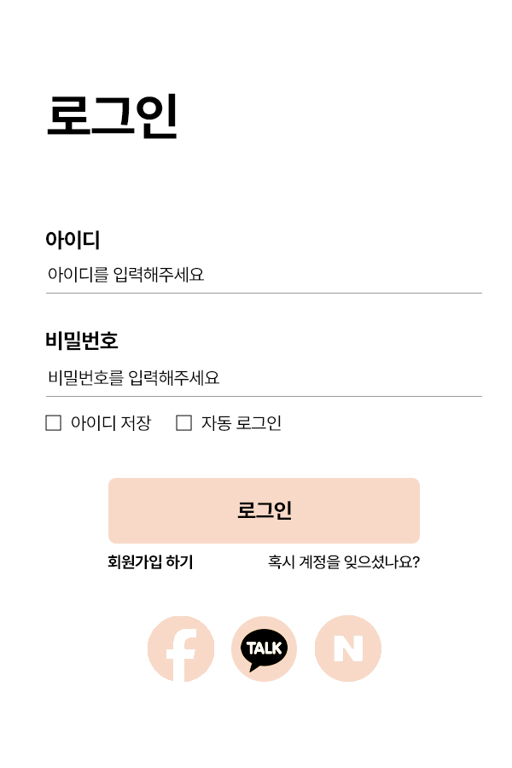Click the underline below the 아이디 field
The width and height of the screenshot is (512, 768).
coord(264,293)
